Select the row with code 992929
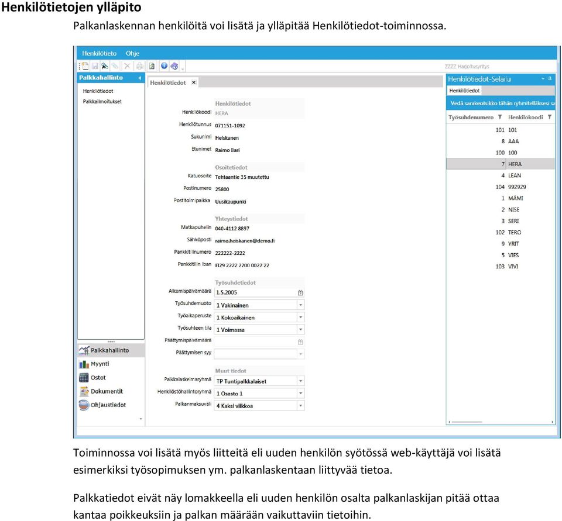This screenshot has width=562, height=521. [x=501, y=187]
